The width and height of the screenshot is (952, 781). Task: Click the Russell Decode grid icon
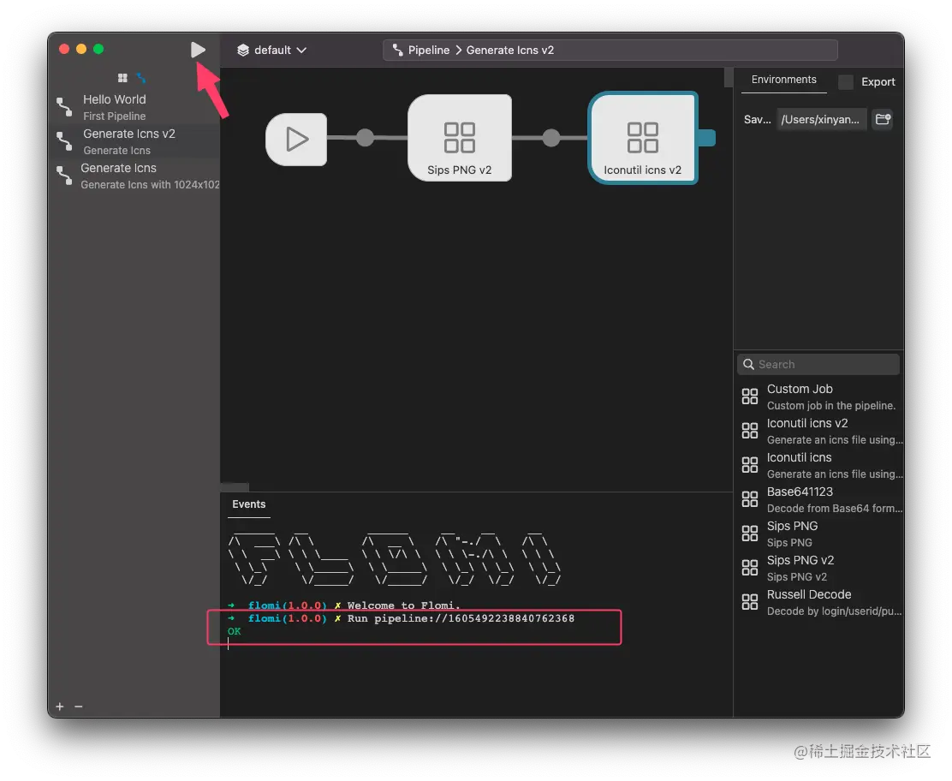pos(750,602)
